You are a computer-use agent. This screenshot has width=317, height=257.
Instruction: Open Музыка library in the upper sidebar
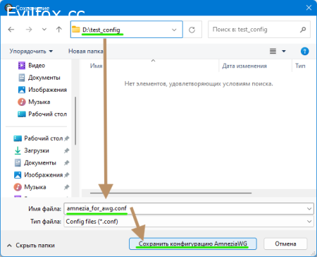pyautogui.click(x=34, y=102)
